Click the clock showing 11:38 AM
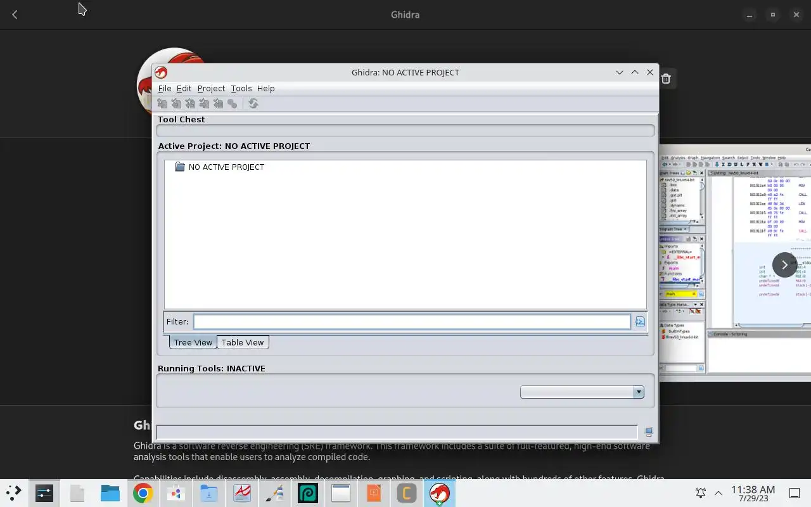The height and width of the screenshot is (507, 811). pyautogui.click(x=753, y=493)
